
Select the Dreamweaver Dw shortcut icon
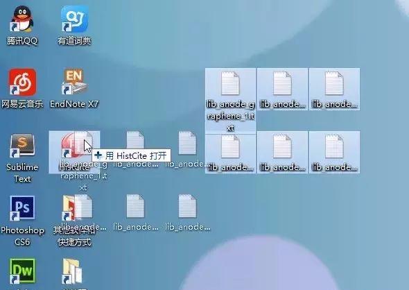[22, 271]
